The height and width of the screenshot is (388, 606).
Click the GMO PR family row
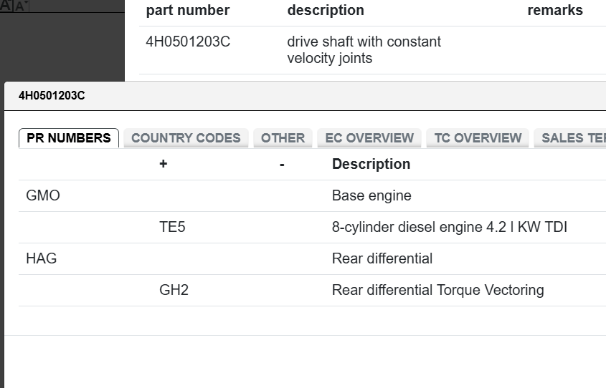(x=43, y=195)
